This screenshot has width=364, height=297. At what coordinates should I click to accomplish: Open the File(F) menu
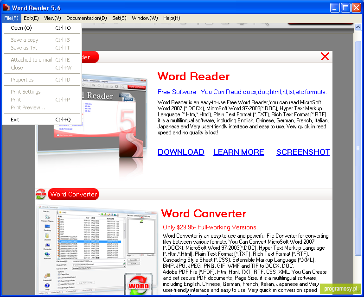pyautogui.click(x=11, y=18)
